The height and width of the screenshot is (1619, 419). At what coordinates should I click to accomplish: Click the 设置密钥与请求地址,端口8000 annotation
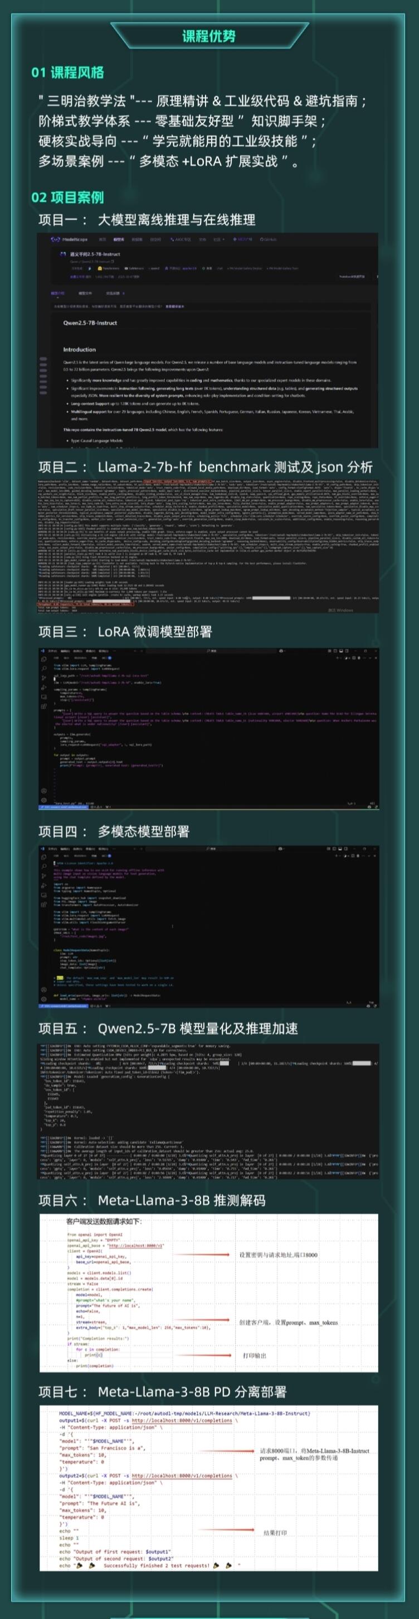[278, 1255]
